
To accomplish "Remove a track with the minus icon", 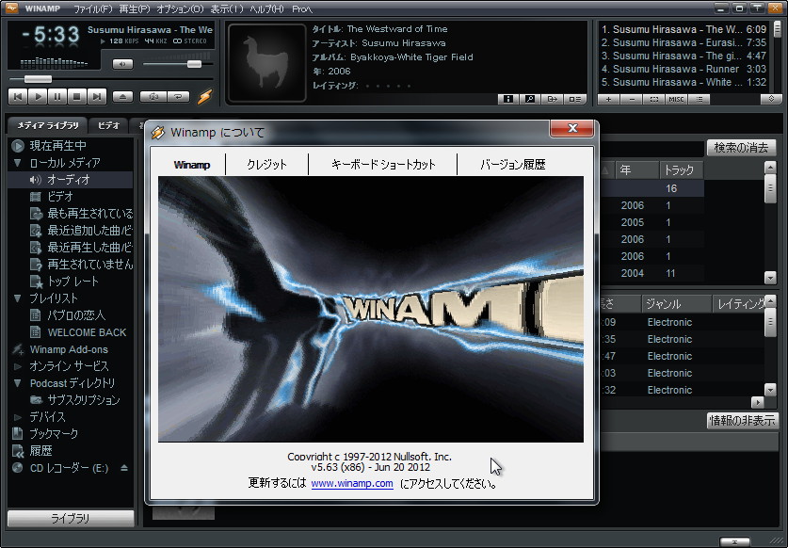I will coord(630,99).
